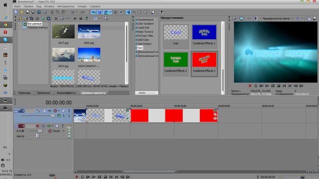Play the video in the preview panel
The height and width of the screenshot is (179, 319).
click(267, 86)
